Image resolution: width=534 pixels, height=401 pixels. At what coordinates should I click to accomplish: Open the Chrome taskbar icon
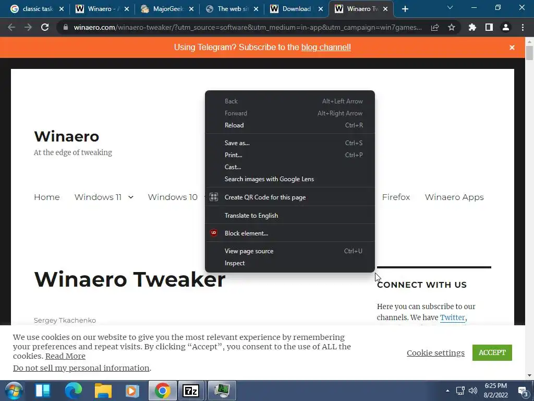click(163, 391)
